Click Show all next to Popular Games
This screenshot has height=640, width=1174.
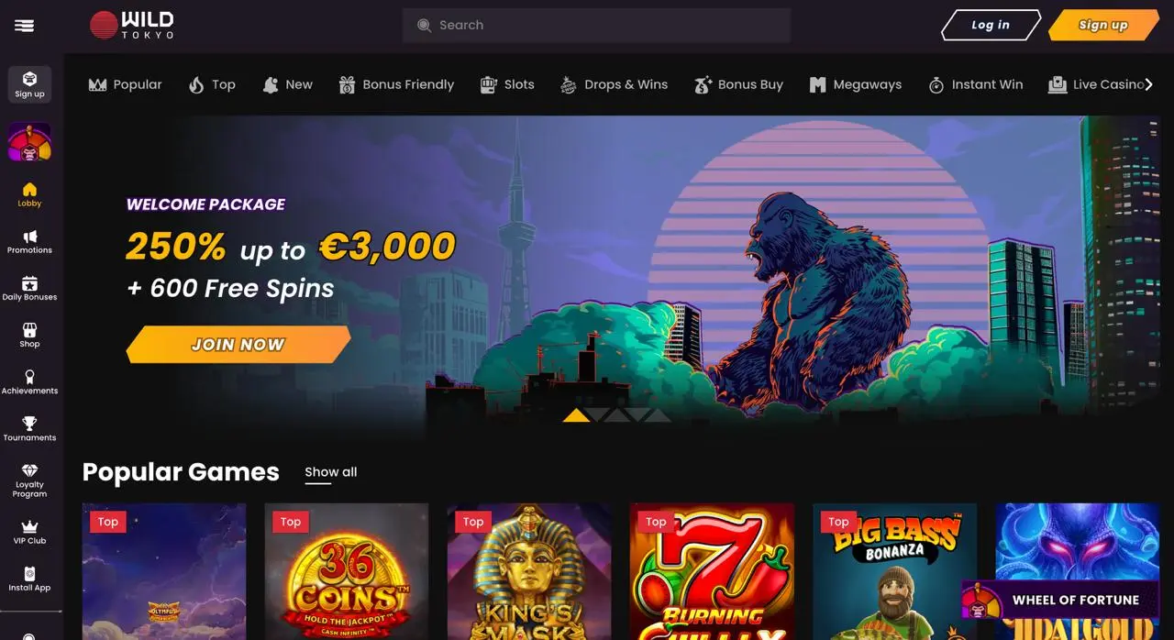click(x=331, y=472)
